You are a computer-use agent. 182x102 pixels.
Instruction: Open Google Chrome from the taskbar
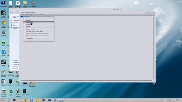tap(26, 100)
